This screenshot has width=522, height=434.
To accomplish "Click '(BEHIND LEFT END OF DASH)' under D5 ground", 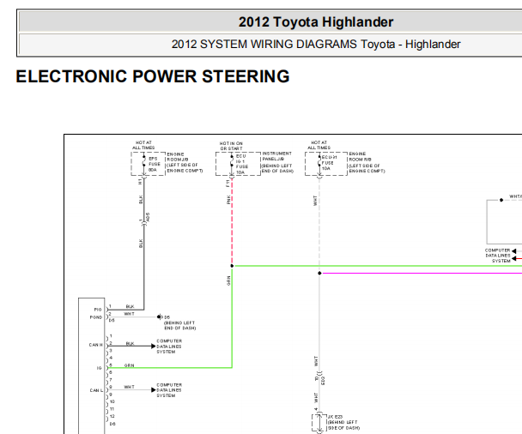I will (179, 326).
